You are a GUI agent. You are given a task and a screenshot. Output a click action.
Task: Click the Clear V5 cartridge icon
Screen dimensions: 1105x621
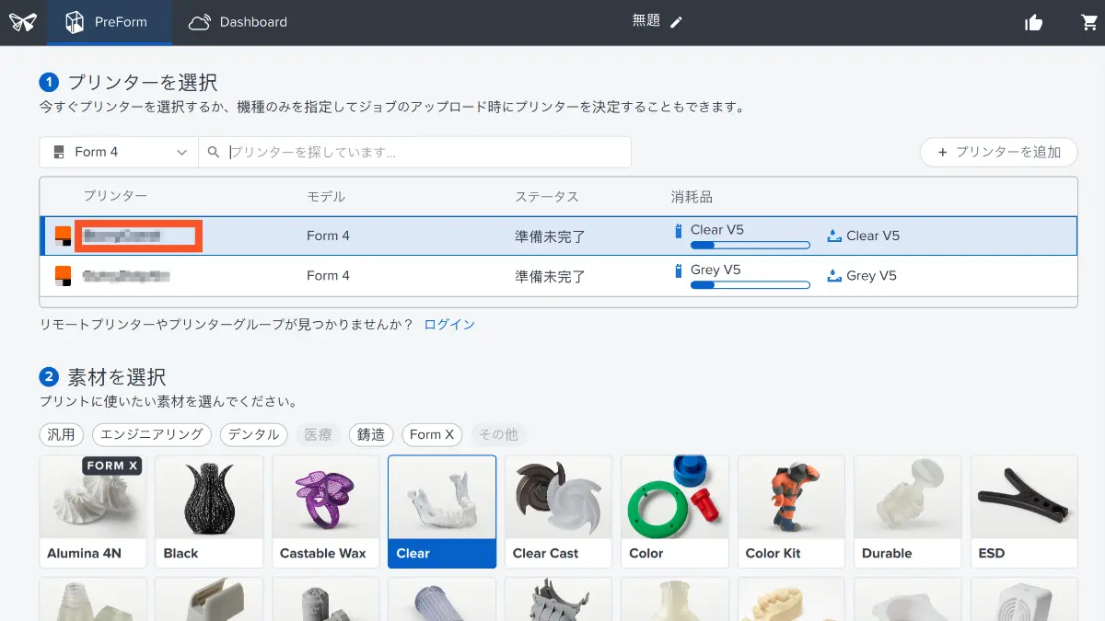(680, 231)
